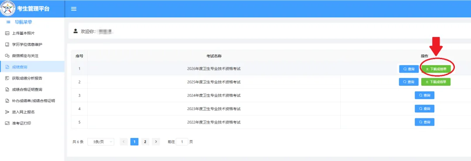Screen dimensions: 471x161
Task: Click the photo icon beside 上传基本照片
Action: point(7,33)
